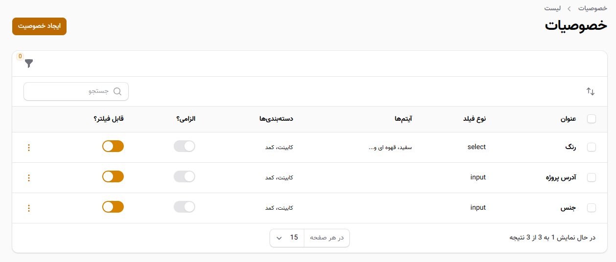Toggle قابل فیلتر switch for جنس

coord(113,207)
